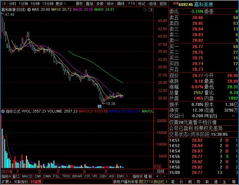Select the MACD indicator
This screenshot has width=239, height=185.
(x=27, y=176)
